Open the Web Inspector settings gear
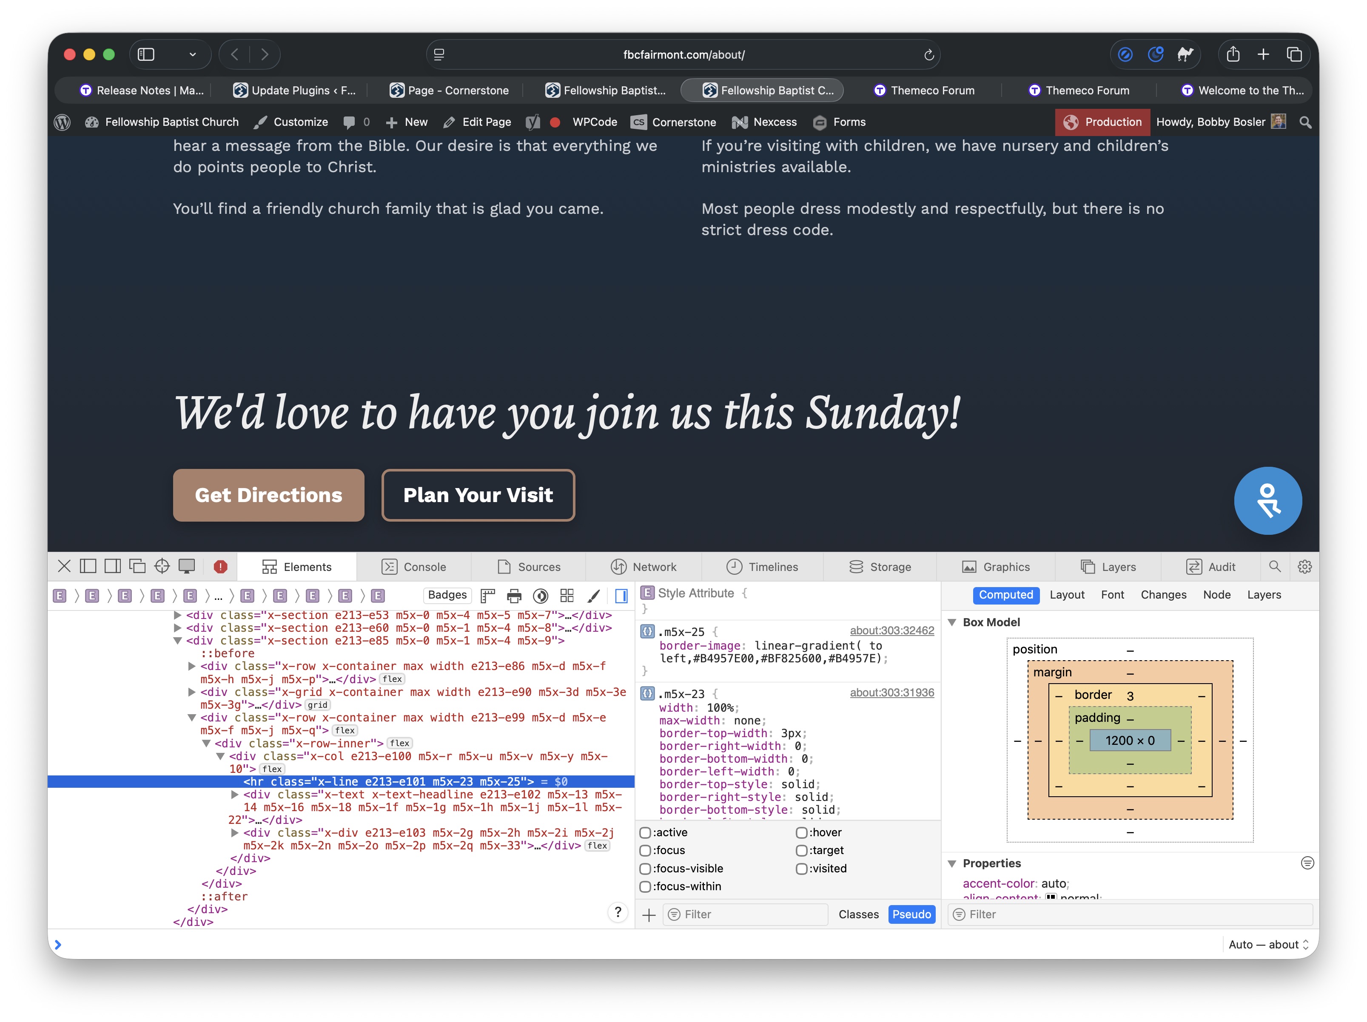 tap(1304, 566)
